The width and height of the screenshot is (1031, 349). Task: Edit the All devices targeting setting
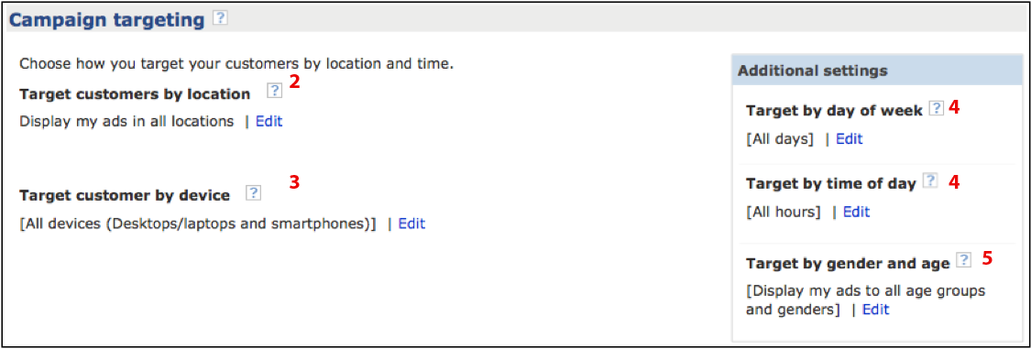click(x=411, y=224)
